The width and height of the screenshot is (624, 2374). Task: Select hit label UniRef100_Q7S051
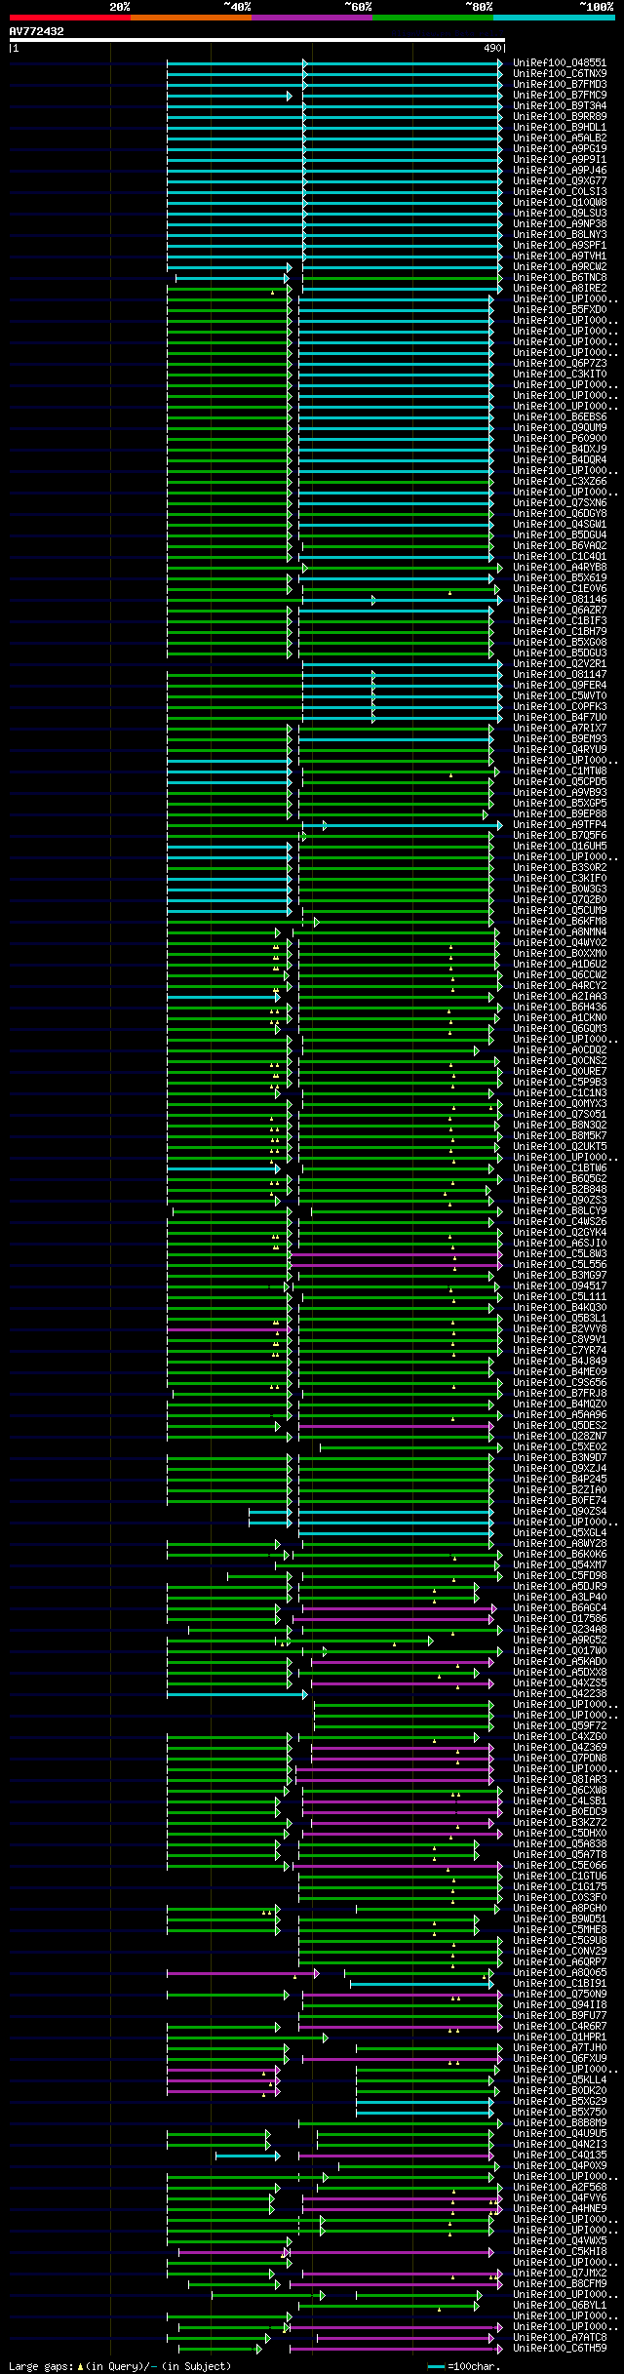pyautogui.click(x=560, y=1114)
